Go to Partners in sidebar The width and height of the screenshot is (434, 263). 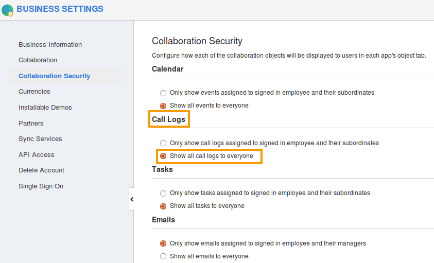click(31, 124)
